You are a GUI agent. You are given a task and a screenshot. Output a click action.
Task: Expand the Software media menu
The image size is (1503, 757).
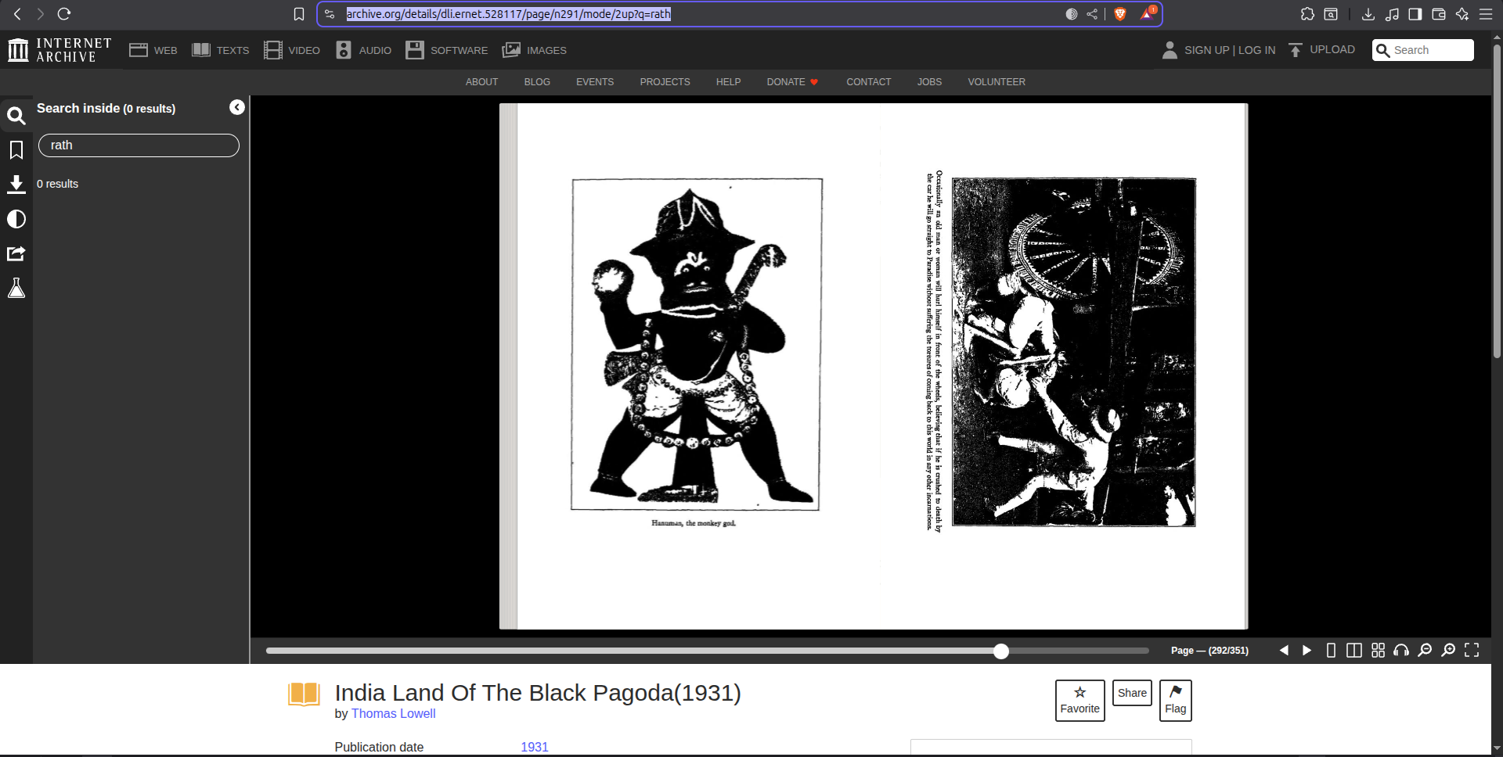click(447, 50)
